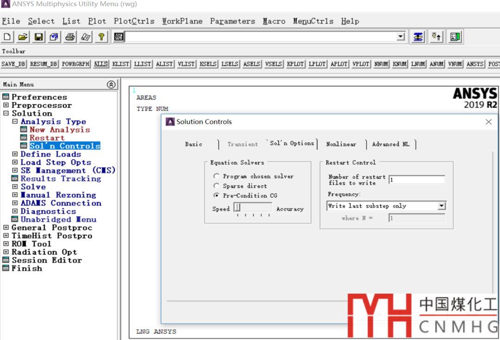Open the Restart menu item

click(x=47, y=138)
